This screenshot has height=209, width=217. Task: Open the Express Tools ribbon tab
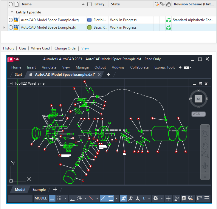click(165, 67)
